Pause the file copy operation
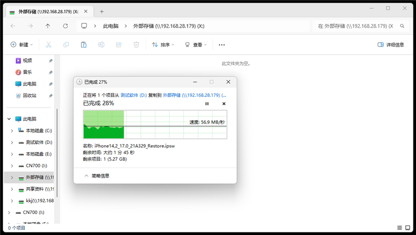 point(207,103)
